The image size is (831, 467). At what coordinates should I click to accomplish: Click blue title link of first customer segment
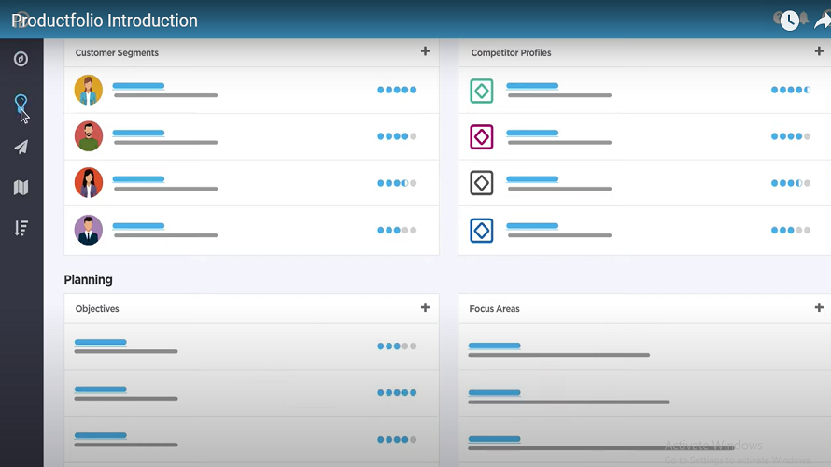pyautogui.click(x=138, y=85)
